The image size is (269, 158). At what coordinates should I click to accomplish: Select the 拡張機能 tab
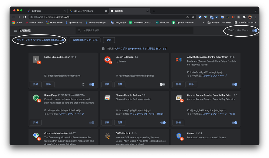[130, 11]
